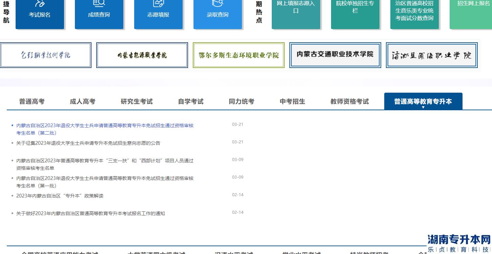Open the 录取查询 quick navigation tile
The height and width of the screenshot is (254, 492).
point(218,14)
